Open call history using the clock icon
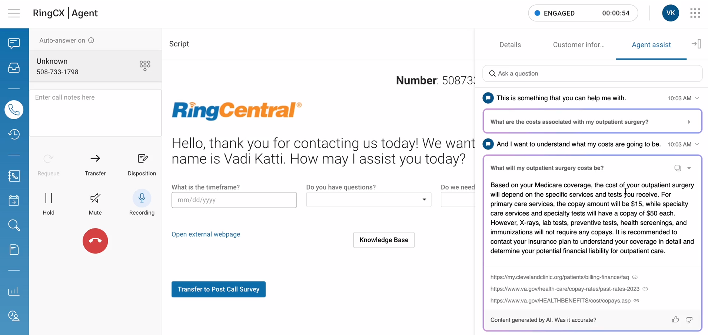The height and width of the screenshot is (335, 708). pyautogui.click(x=14, y=134)
